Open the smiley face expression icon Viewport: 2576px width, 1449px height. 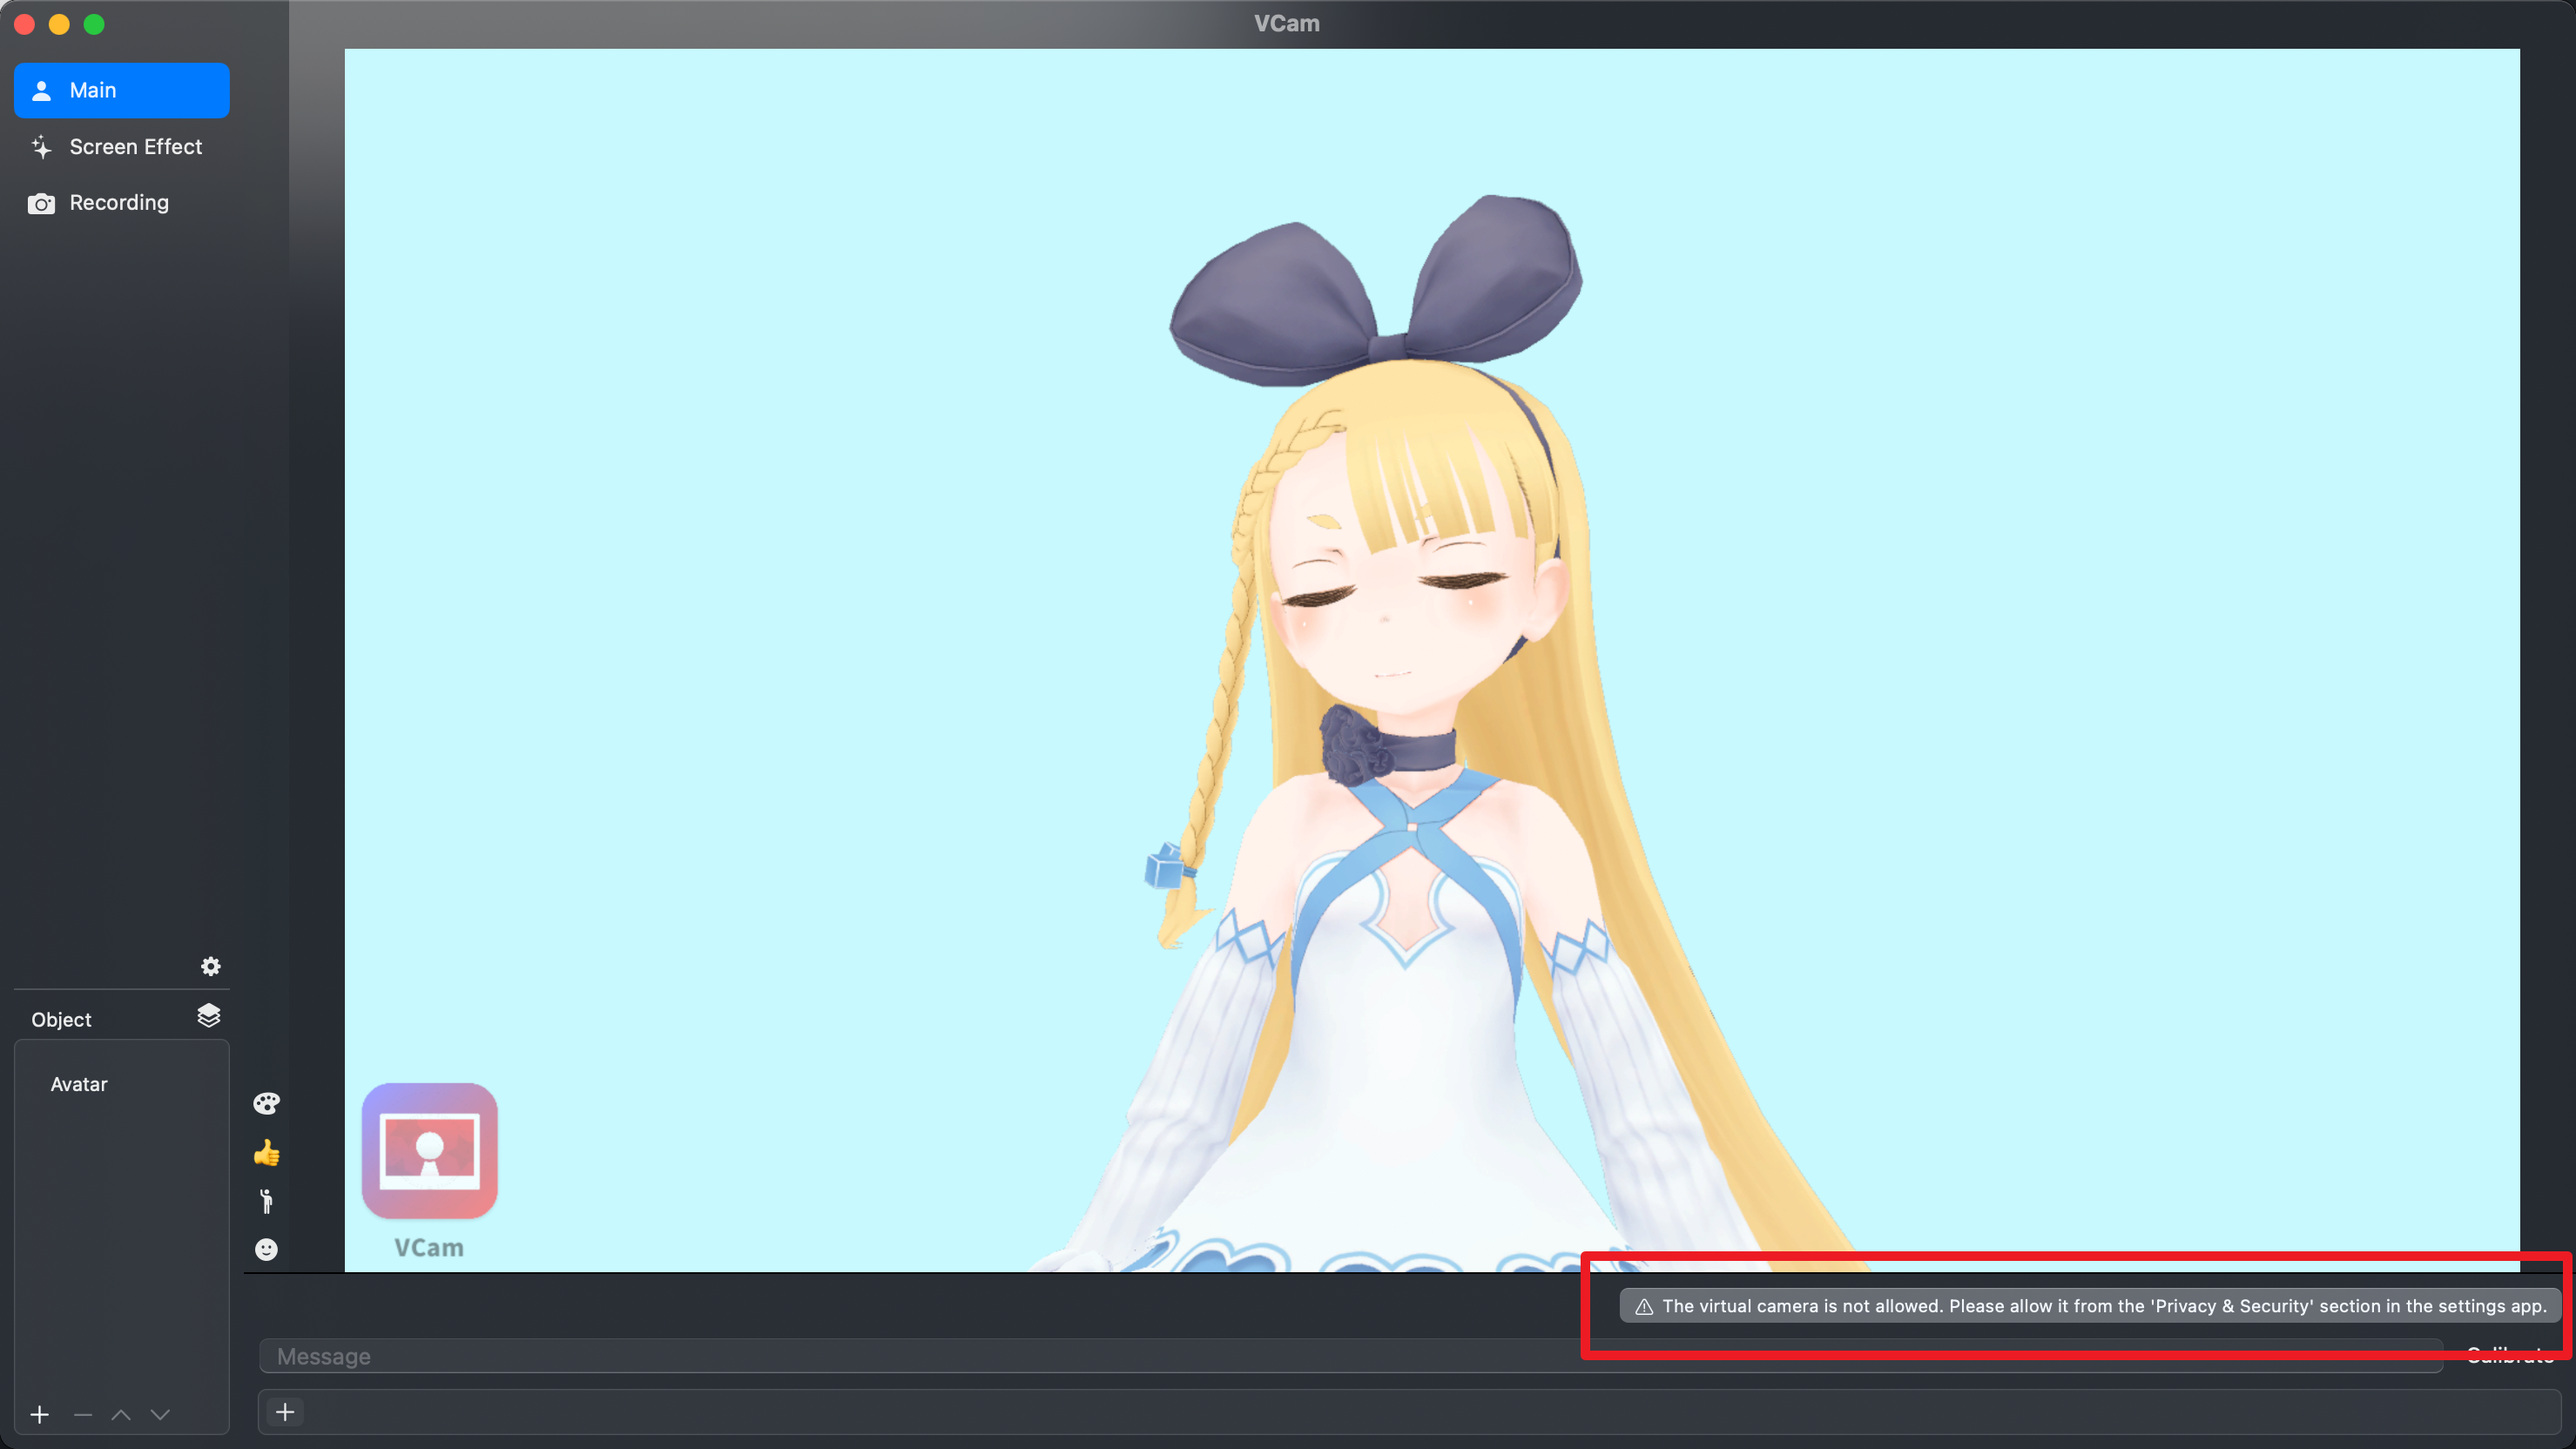point(266,1249)
